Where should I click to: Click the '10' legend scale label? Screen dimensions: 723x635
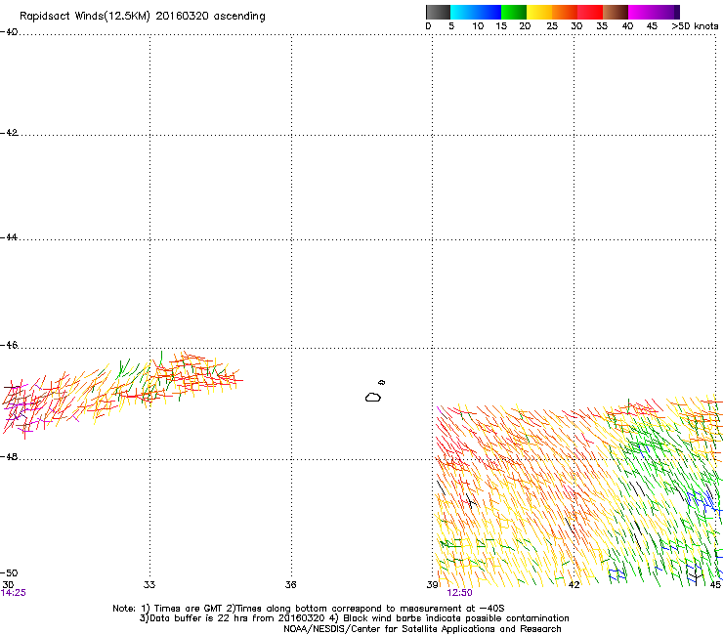478,26
